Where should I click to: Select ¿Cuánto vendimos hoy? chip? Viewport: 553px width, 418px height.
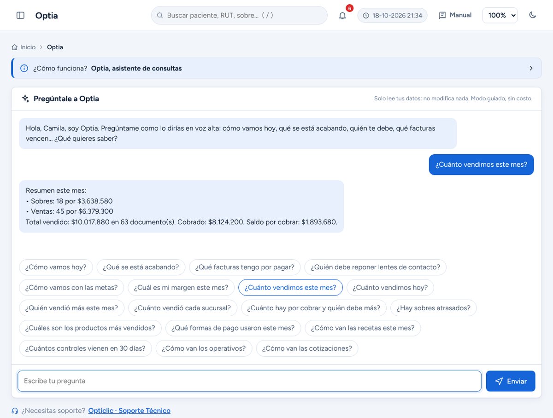pyautogui.click(x=390, y=287)
